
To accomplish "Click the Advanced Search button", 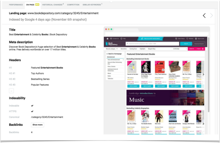I will click(x=199, y=44).
